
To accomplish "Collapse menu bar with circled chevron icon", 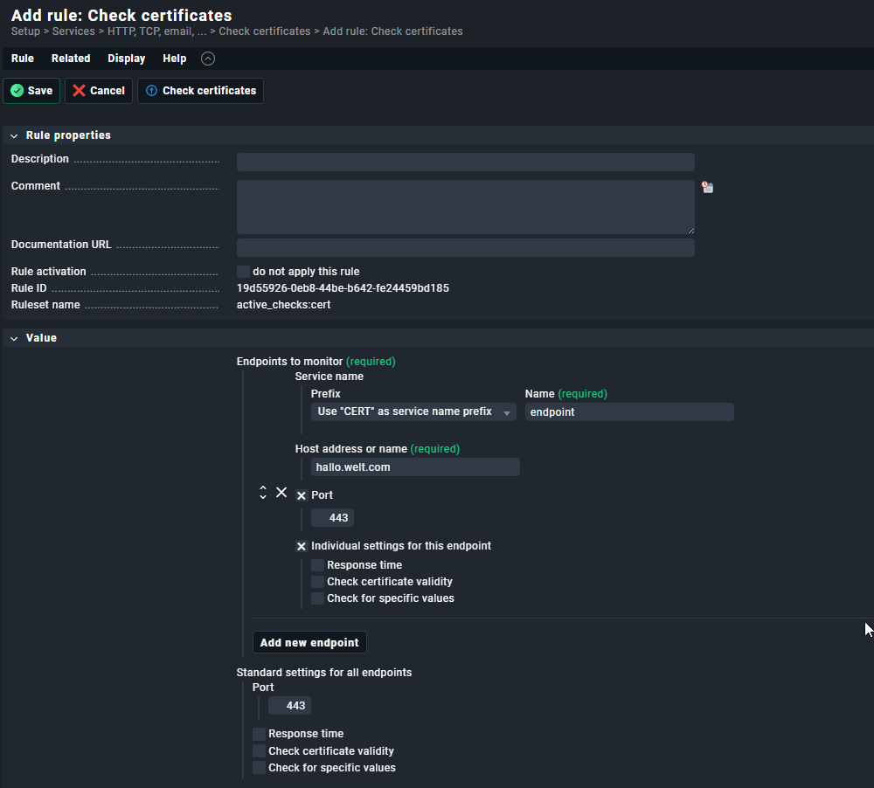I will 207,59.
